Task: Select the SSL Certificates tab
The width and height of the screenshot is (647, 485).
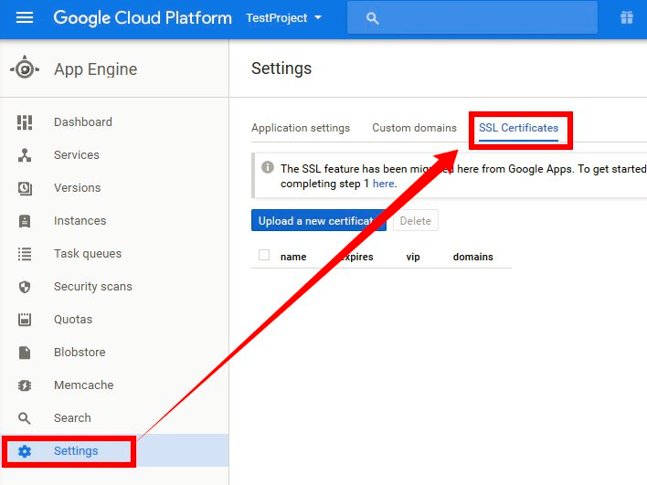Action: 518,128
